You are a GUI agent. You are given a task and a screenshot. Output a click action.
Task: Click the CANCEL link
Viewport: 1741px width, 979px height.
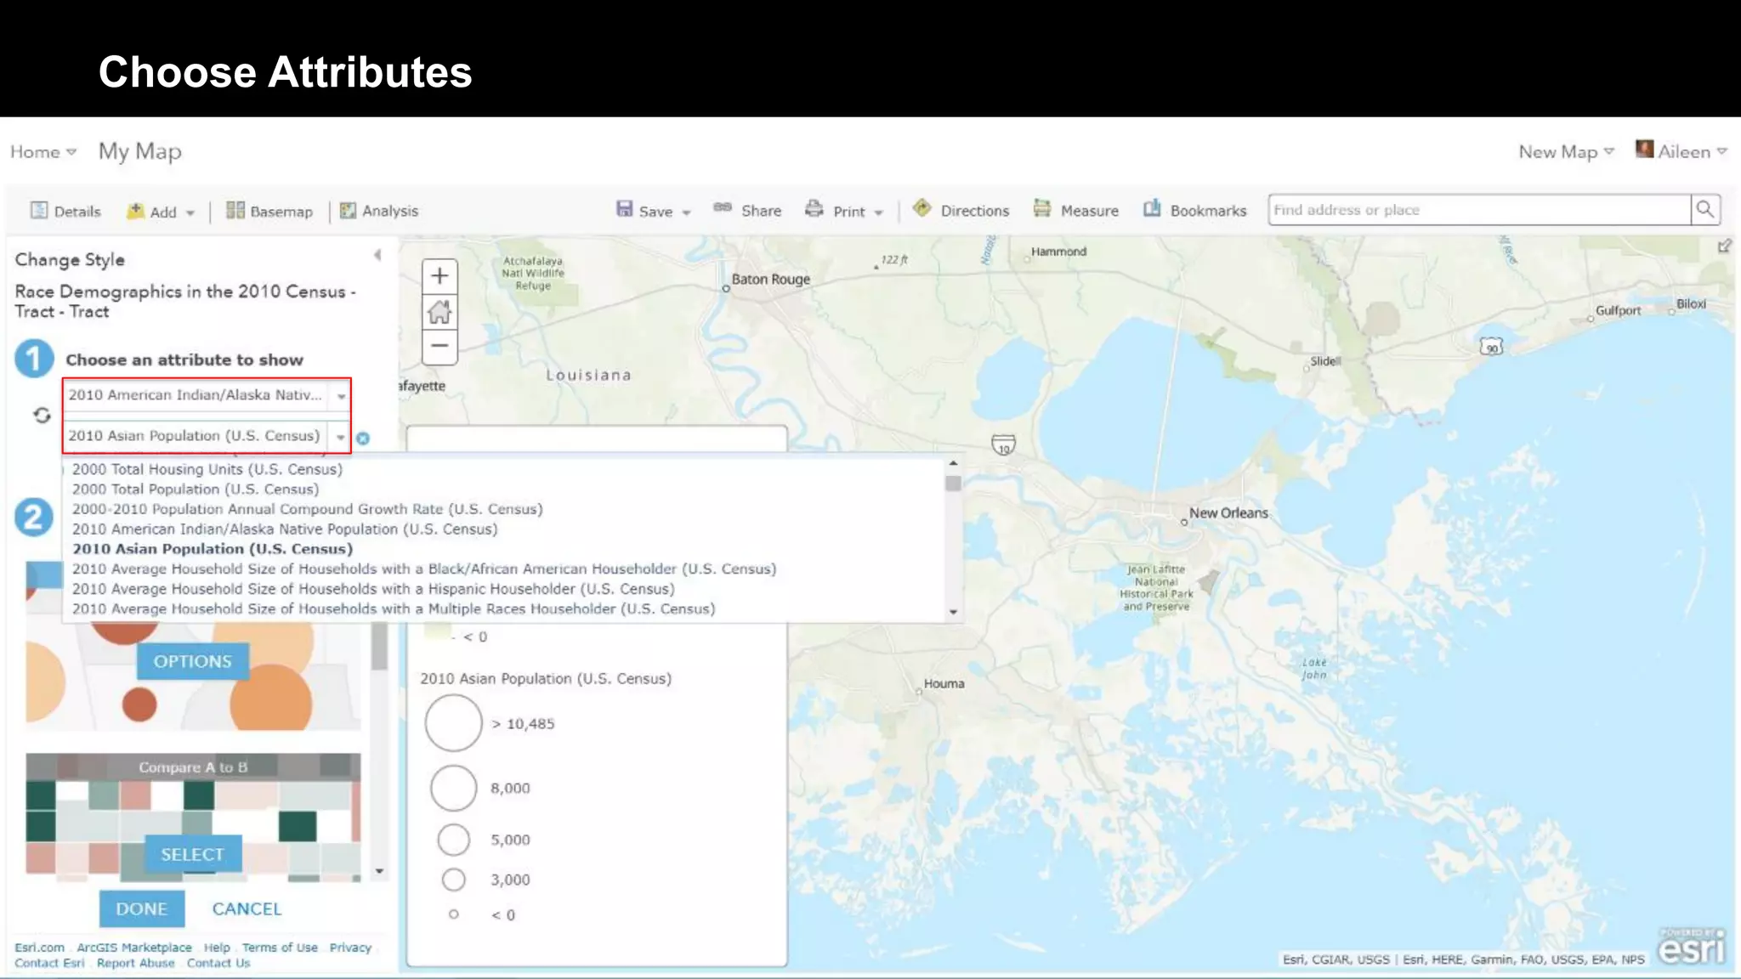click(247, 909)
